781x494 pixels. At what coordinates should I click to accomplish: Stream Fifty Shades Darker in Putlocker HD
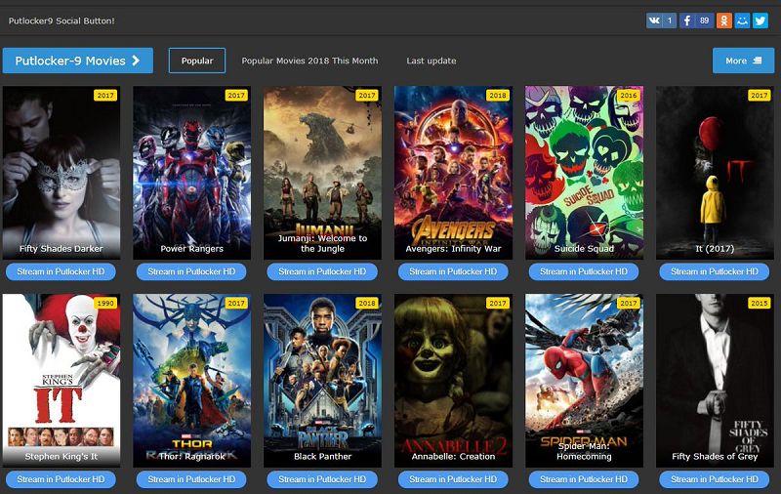point(61,271)
